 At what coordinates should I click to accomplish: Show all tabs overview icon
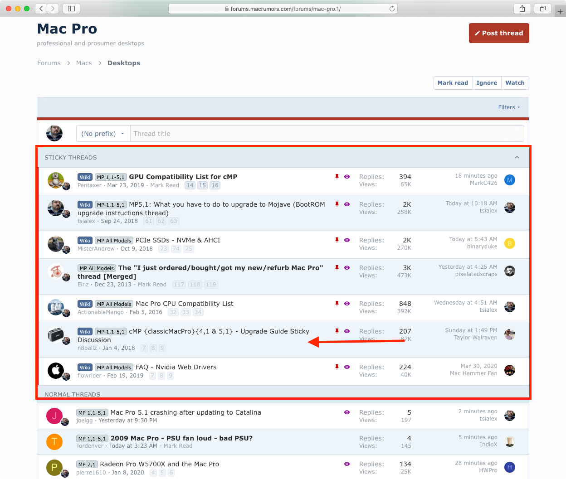point(542,8)
